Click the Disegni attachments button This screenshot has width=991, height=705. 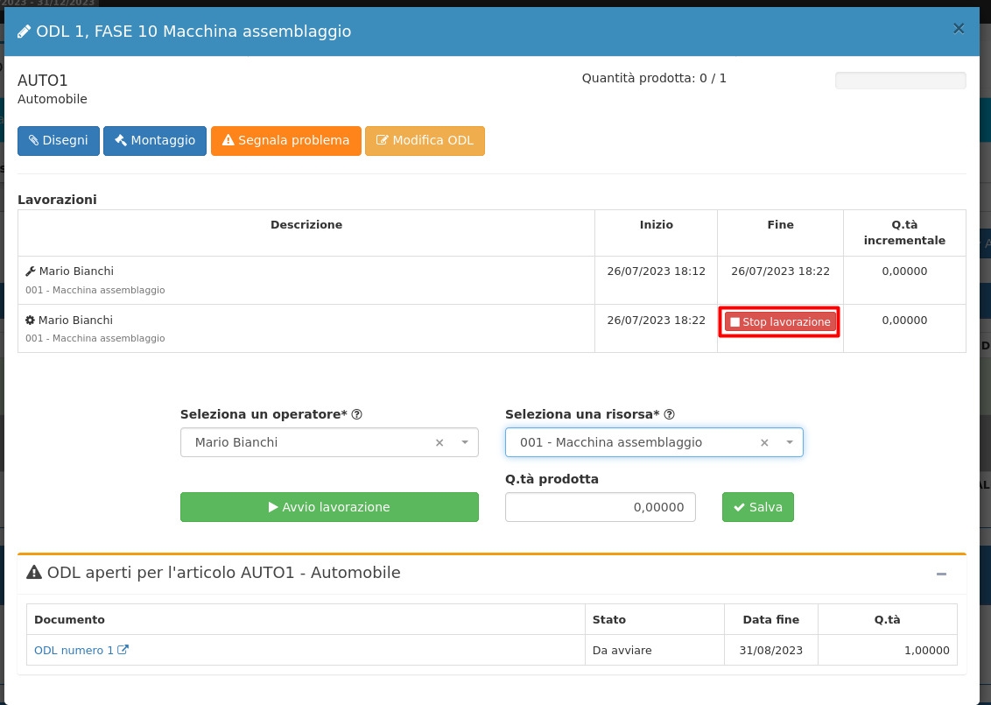coord(59,141)
